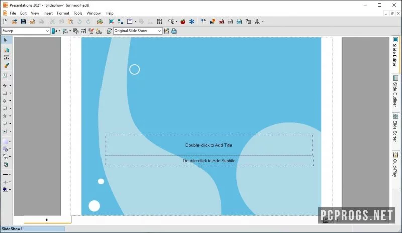Click the red apple icon in toolbar
The height and width of the screenshot is (233, 402).
pos(183,22)
